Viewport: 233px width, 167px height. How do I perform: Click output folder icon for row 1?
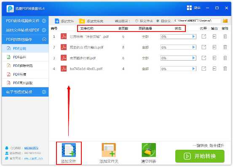point(214,37)
